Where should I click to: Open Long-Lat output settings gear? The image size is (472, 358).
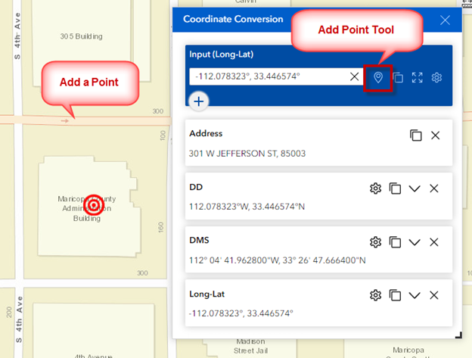pos(375,295)
